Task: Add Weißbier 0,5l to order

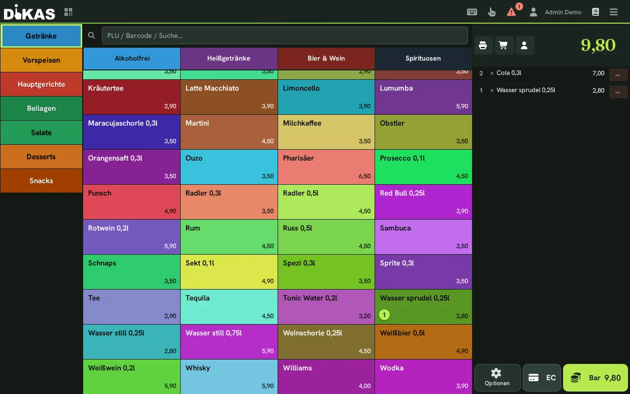Action: coord(423,342)
